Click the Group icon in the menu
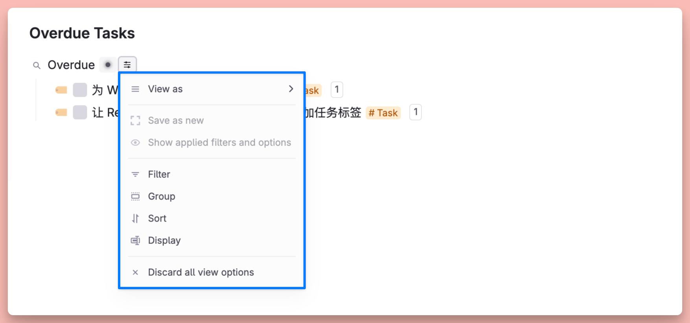This screenshot has width=690, height=323. tap(135, 196)
